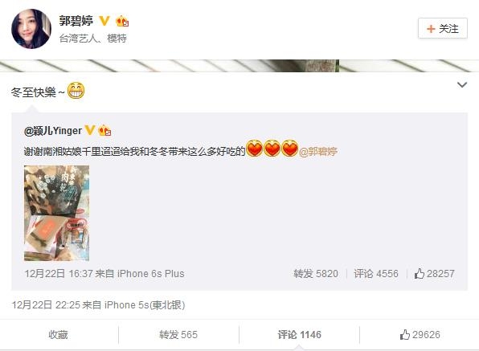Open 郭碧婷's profile avatar photo
479x351 pixels.
(x=31, y=29)
